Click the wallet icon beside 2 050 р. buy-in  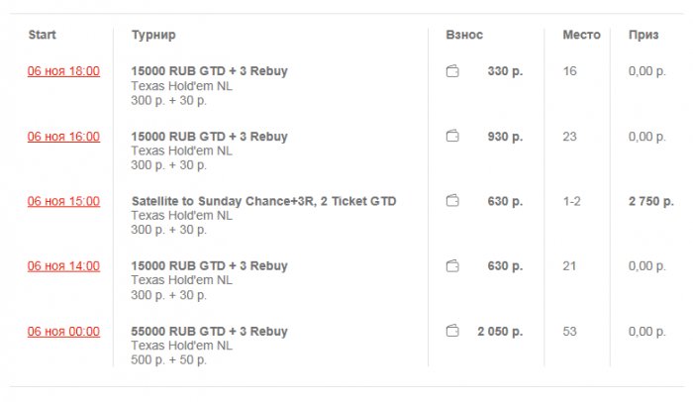coord(452,331)
